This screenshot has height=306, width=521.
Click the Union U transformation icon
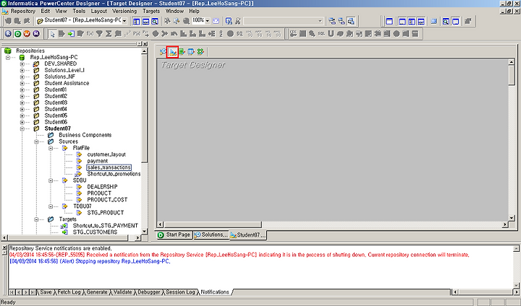coord(331,34)
